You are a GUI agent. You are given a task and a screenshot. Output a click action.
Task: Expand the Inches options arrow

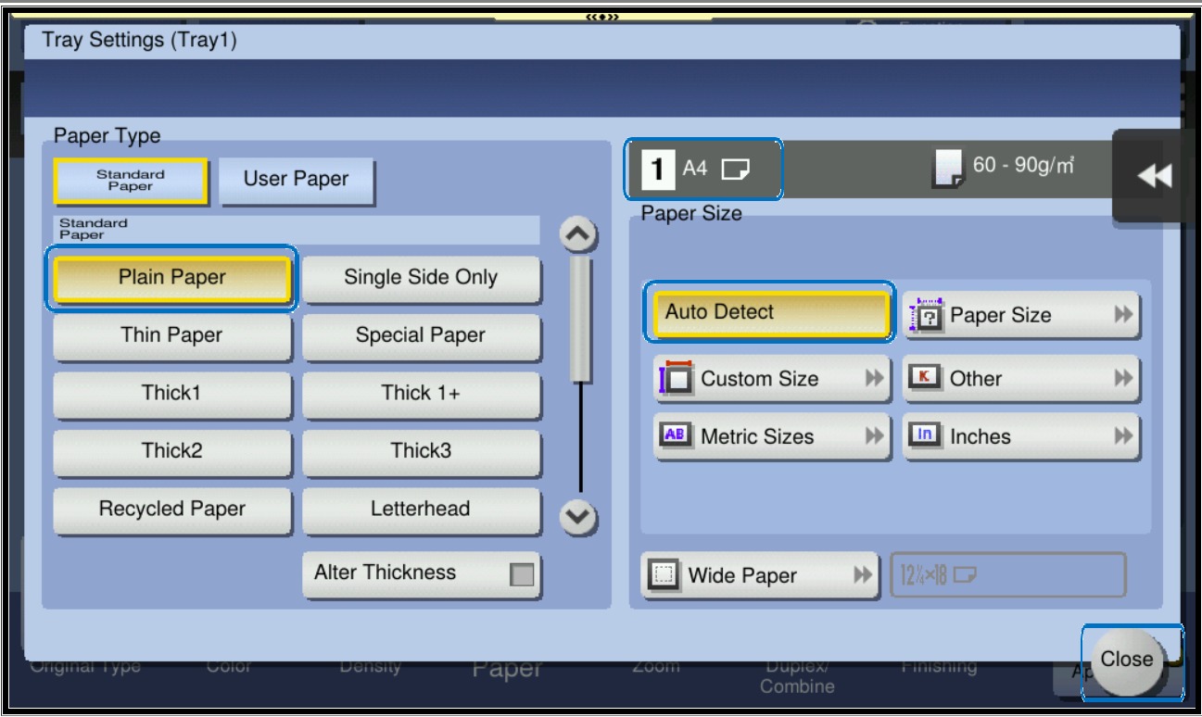tap(1122, 436)
